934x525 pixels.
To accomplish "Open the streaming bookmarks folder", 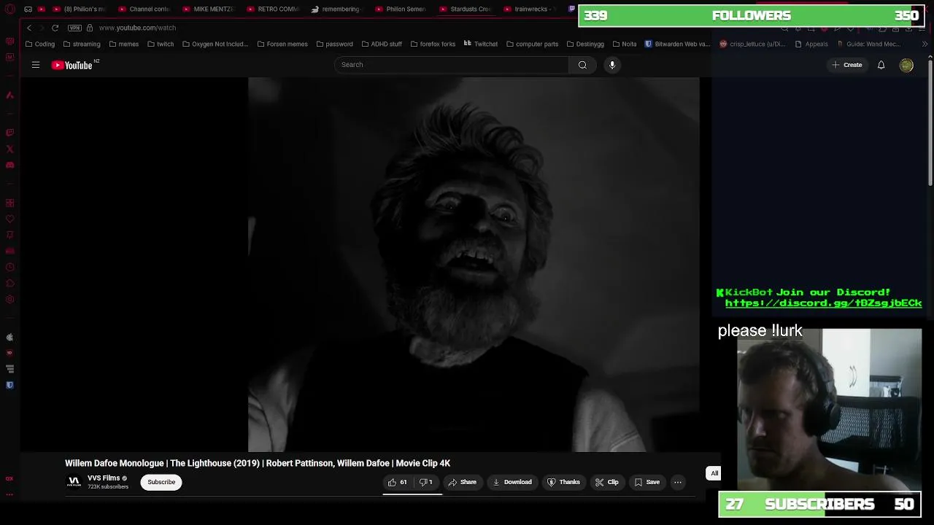I will 82,44.
